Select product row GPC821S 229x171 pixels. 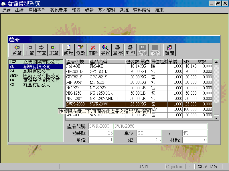(139, 77)
